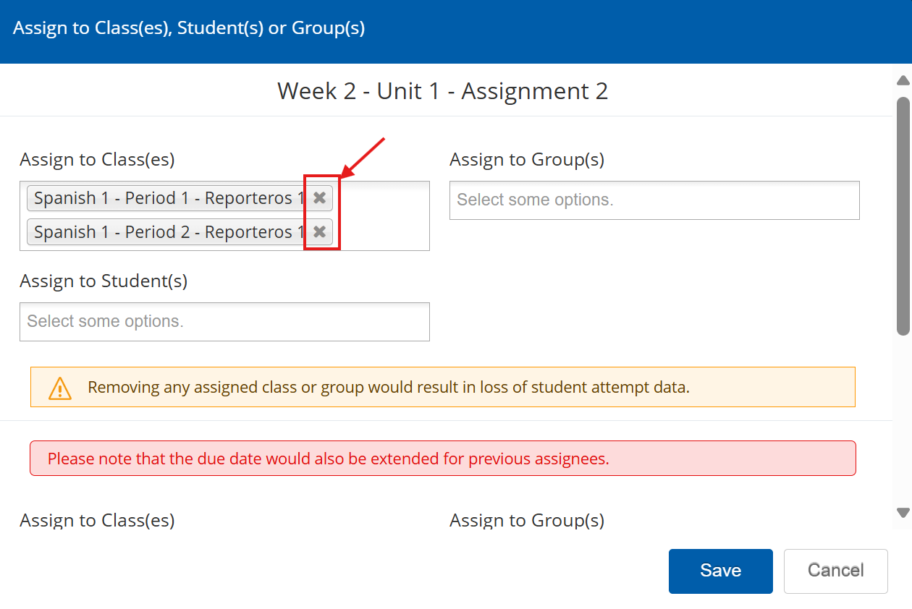
Task: Click the Assign to Student(s) label
Action: tap(104, 281)
